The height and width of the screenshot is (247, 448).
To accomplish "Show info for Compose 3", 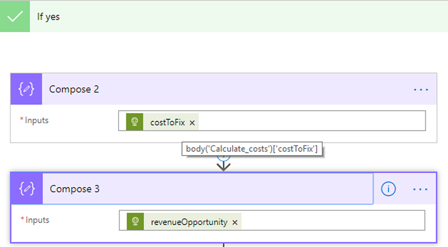I will point(389,189).
